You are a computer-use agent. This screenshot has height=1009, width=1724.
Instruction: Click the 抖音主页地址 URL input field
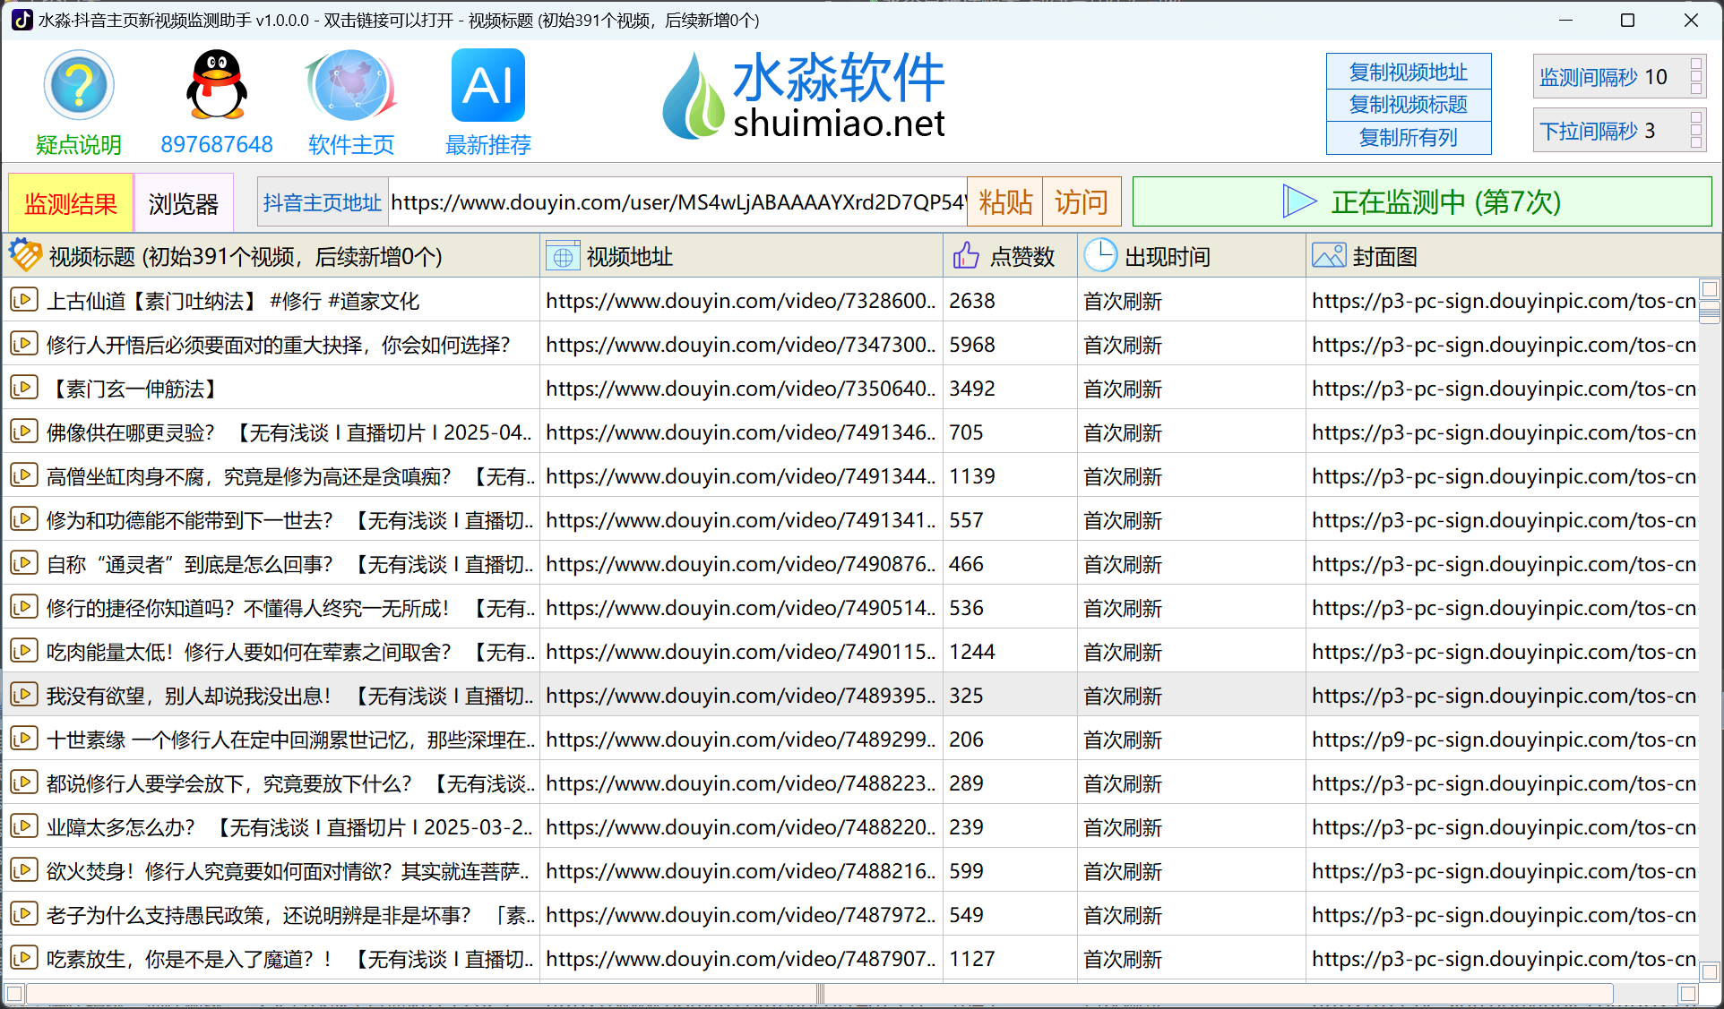coord(678,202)
